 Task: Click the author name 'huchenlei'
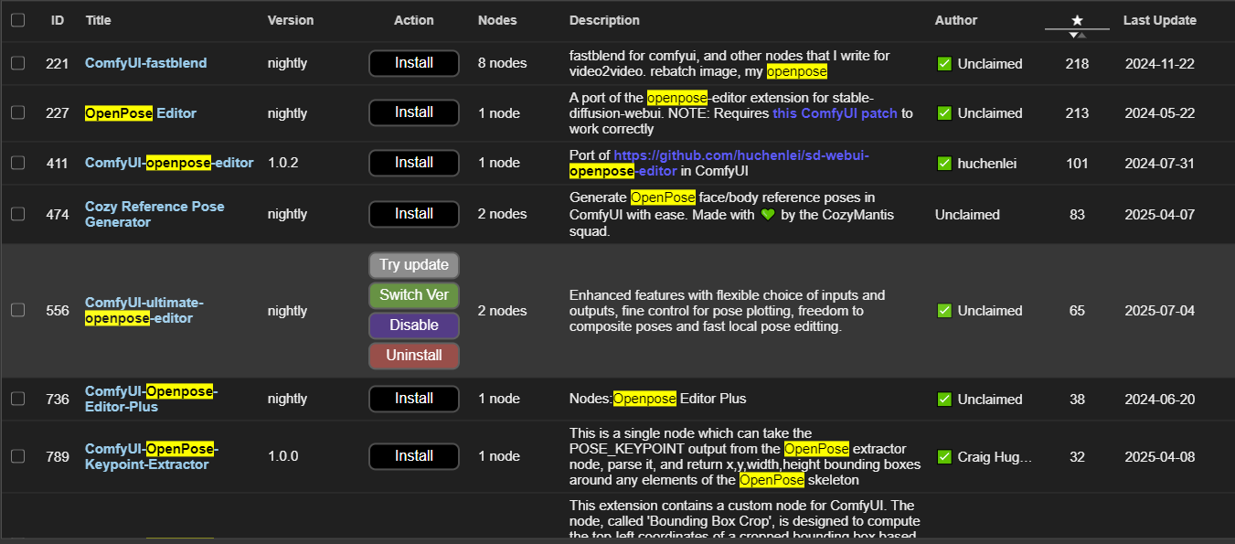987,164
